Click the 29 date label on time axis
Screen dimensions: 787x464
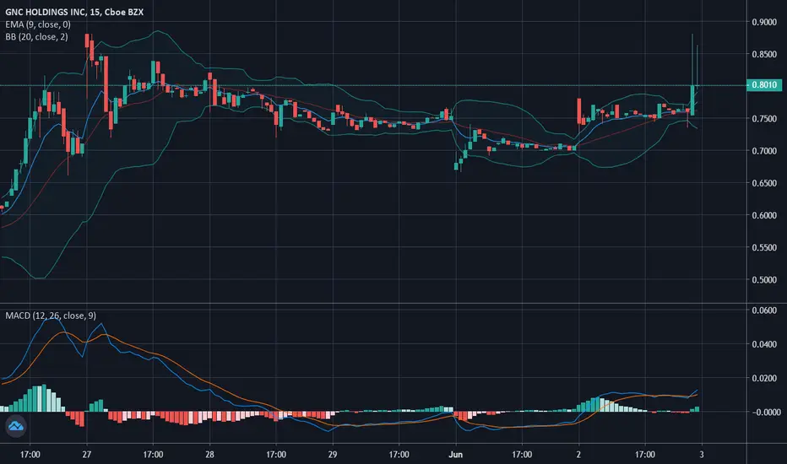(x=332, y=455)
